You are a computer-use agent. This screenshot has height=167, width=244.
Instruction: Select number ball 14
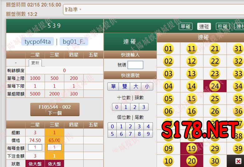click(192, 86)
